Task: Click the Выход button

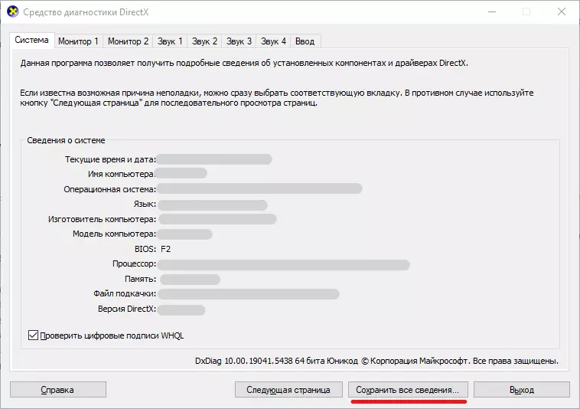Action: (522, 390)
